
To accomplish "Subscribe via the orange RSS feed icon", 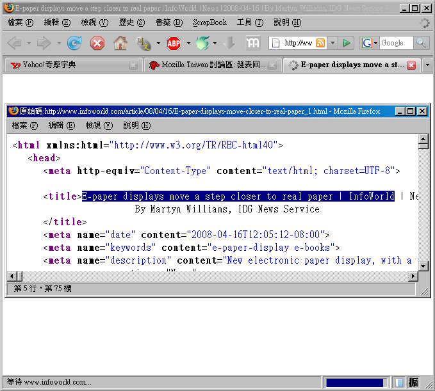I will pyautogui.click(x=320, y=43).
